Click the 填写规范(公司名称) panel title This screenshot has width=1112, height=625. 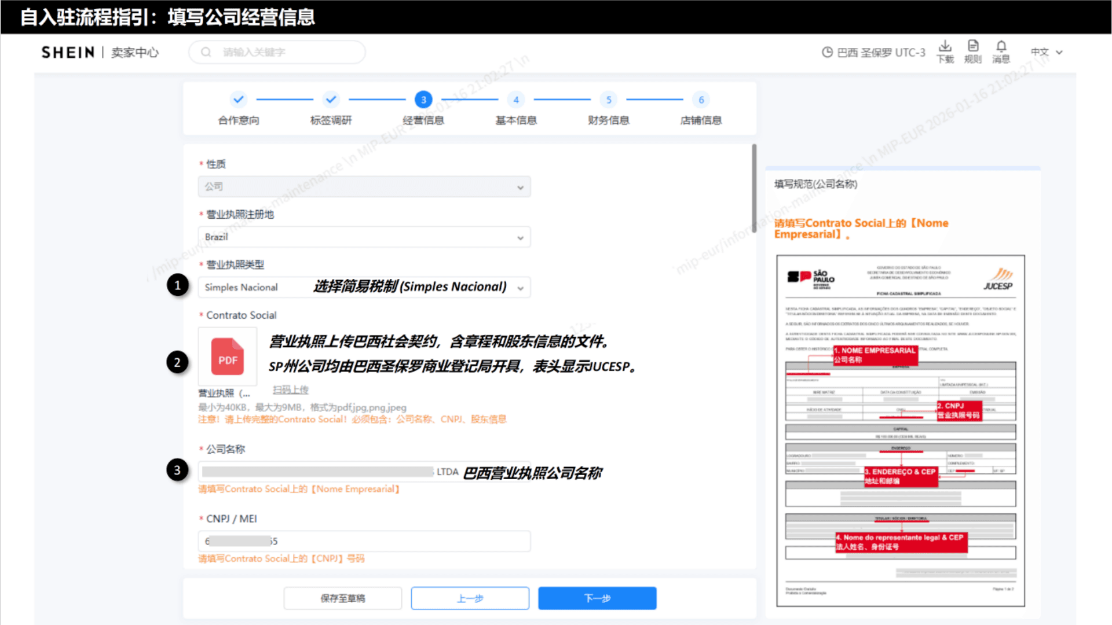click(x=815, y=184)
